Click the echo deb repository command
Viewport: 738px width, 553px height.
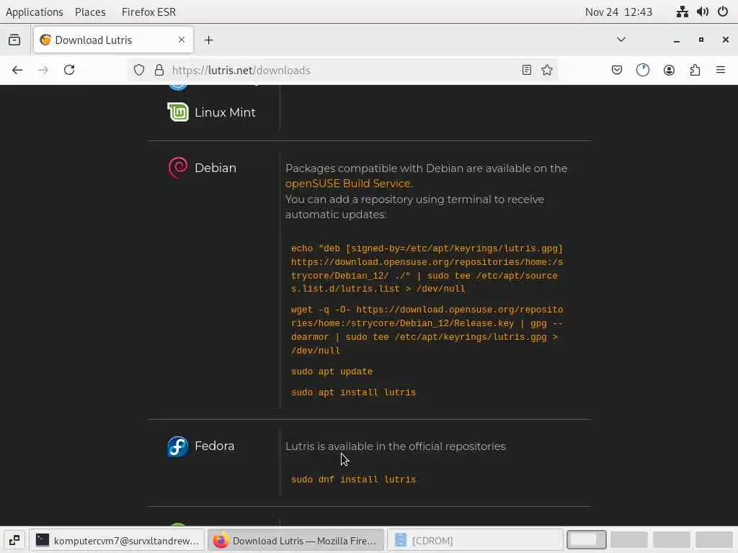click(x=427, y=269)
